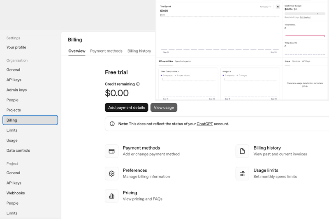The image size is (329, 219).
Task: Click the Payment methods card icon
Action: tap(111, 151)
